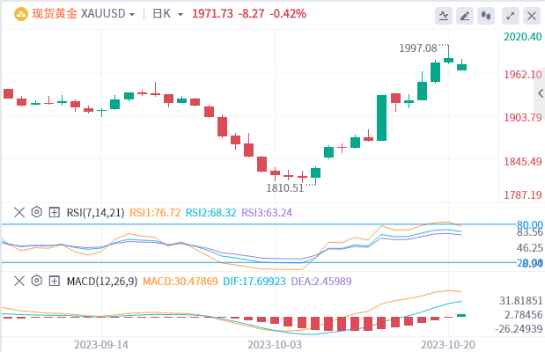Select the candlestick chart style icon
Image resolution: width=545 pixels, height=352 pixels.
click(x=486, y=15)
